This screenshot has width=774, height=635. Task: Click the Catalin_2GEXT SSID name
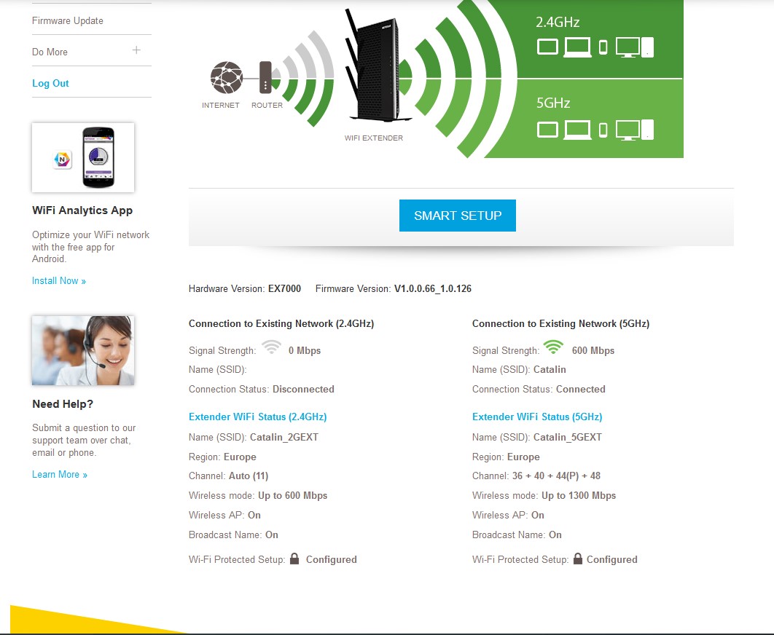[284, 437]
